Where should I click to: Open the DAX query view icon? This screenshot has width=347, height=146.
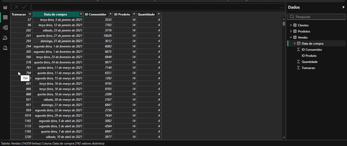point(5,38)
